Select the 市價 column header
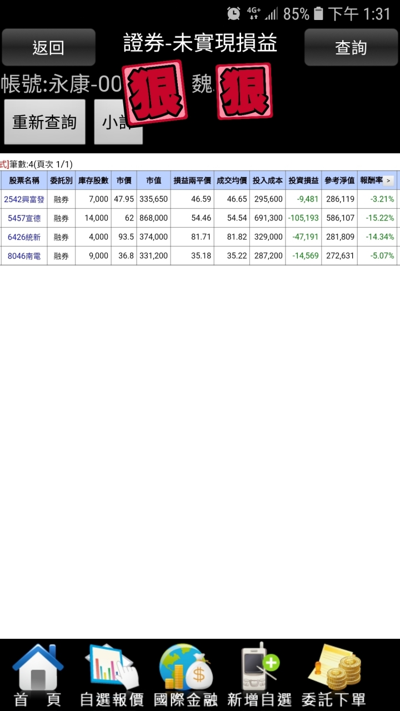This screenshot has width=400, height=711. pos(124,181)
